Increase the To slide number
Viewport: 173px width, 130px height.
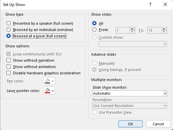click(x=164, y=29)
